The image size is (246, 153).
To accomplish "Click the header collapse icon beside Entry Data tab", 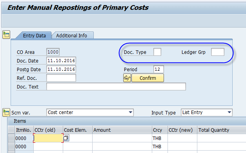I will (6, 35).
